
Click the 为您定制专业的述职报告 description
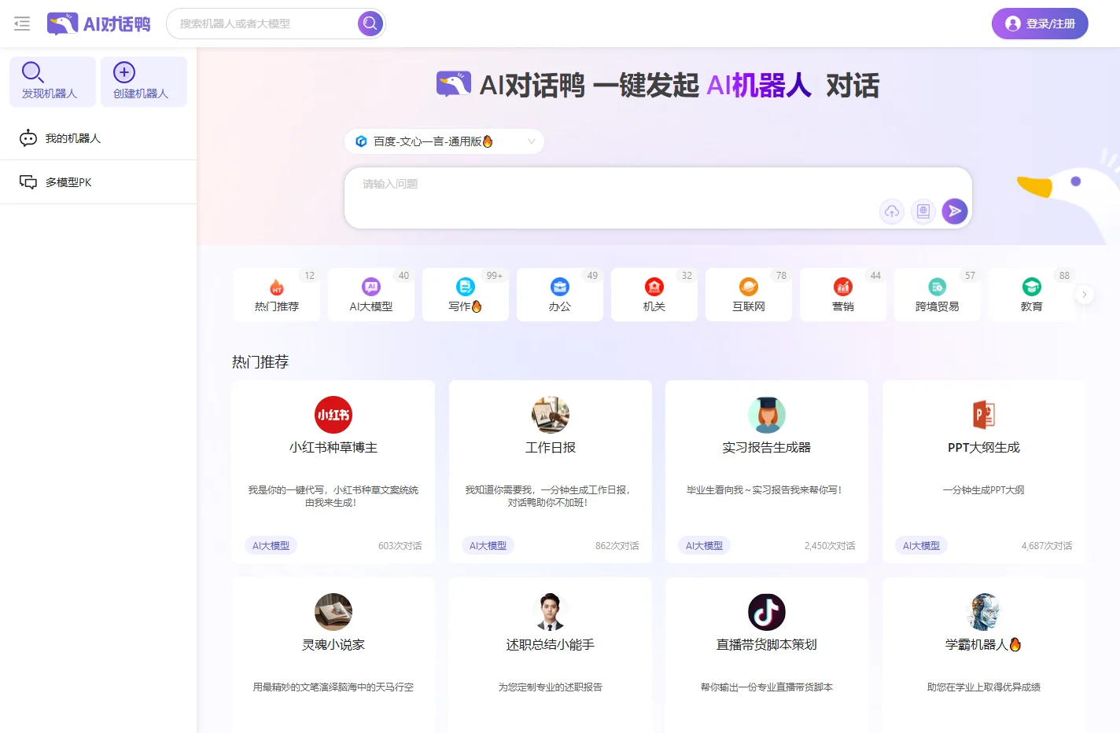[551, 687]
